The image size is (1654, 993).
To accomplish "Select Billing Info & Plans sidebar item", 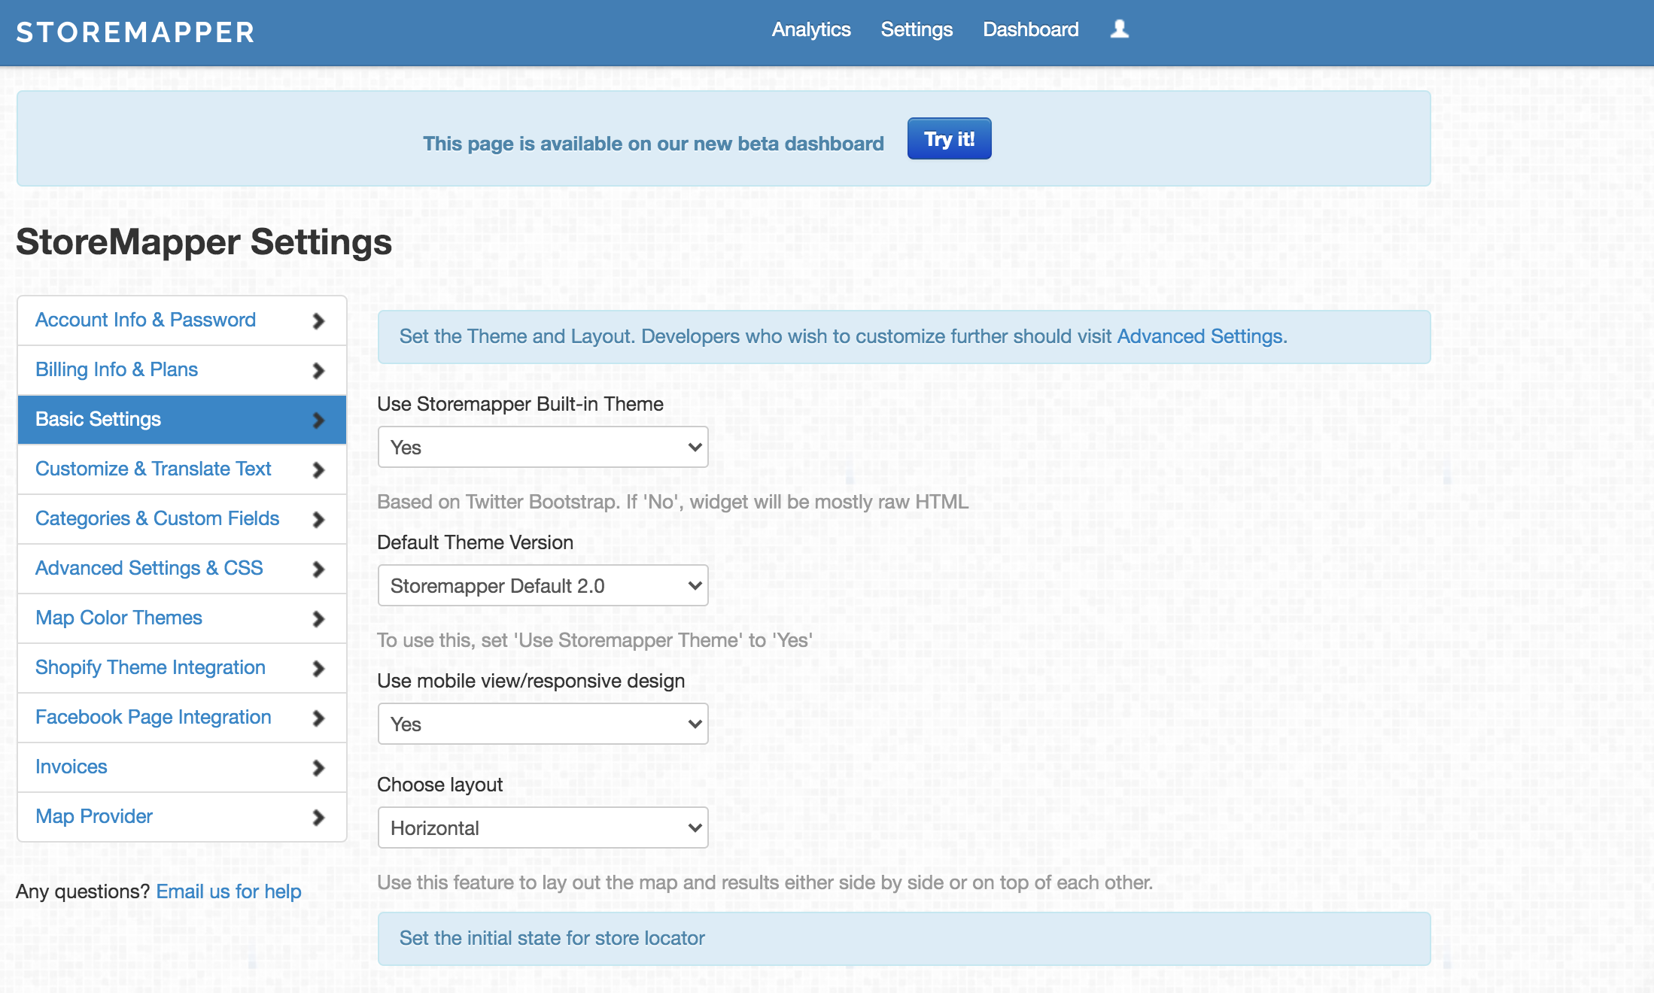I will pos(181,370).
